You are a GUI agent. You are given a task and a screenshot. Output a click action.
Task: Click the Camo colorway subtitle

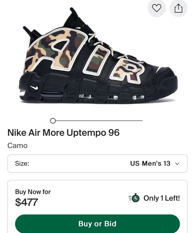pyautogui.click(x=18, y=146)
